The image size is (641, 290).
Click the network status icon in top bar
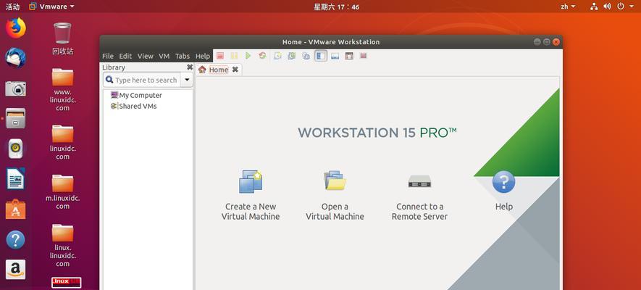tap(594, 7)
